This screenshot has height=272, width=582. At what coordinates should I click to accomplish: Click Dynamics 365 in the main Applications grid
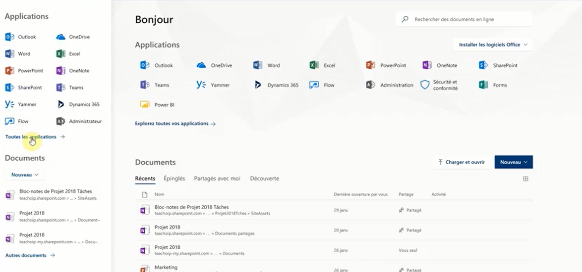(276, 85)
